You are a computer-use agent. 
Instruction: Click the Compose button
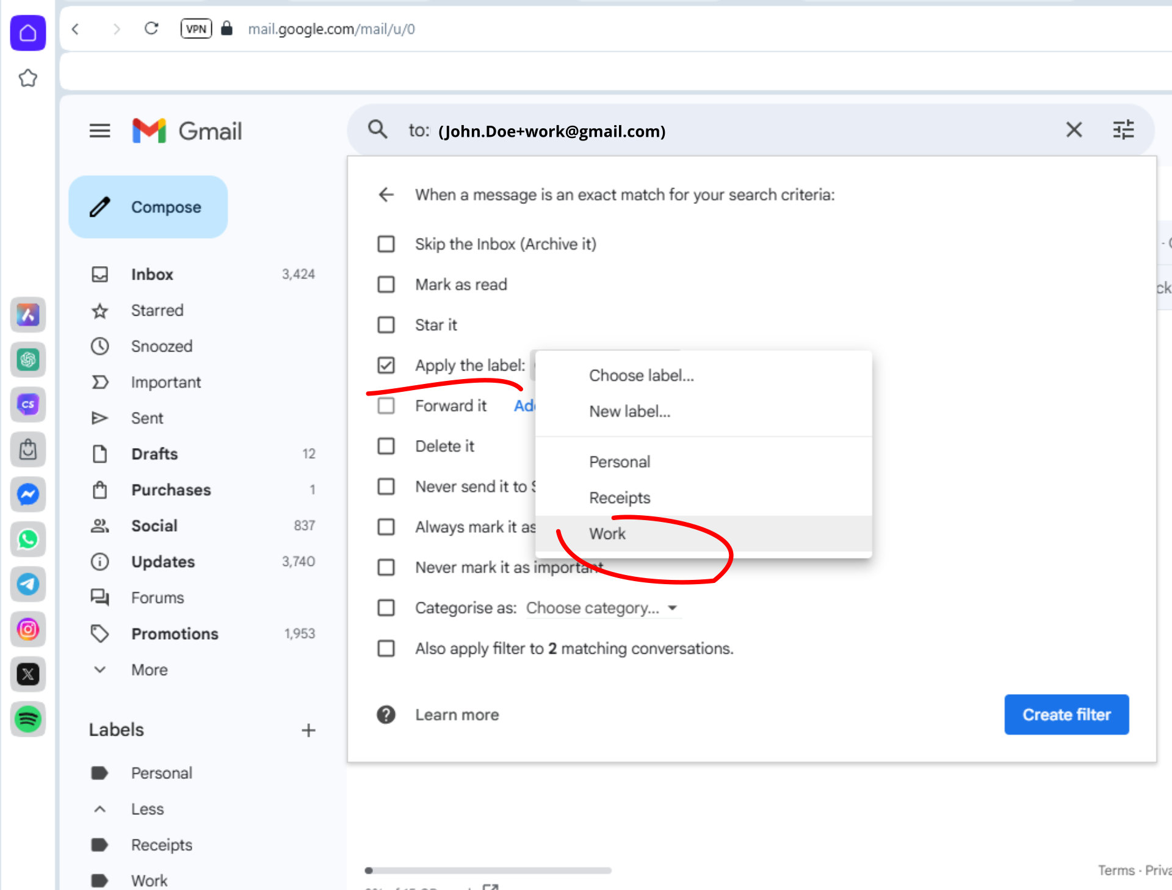click(x=148, y=207)
